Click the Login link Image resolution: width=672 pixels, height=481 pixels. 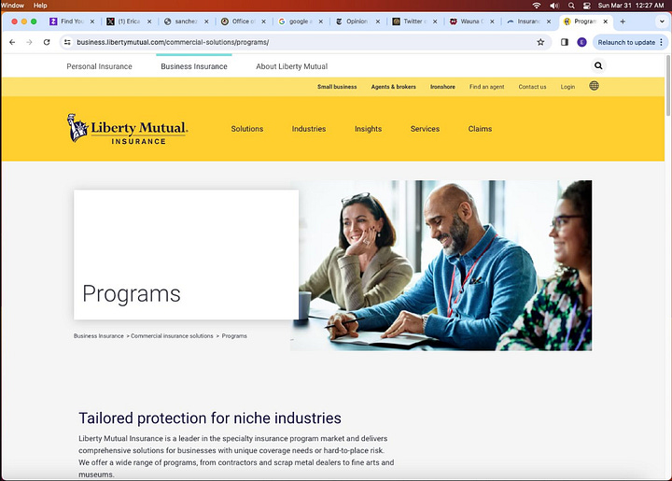pyautogui.click(x=567, y=87)
